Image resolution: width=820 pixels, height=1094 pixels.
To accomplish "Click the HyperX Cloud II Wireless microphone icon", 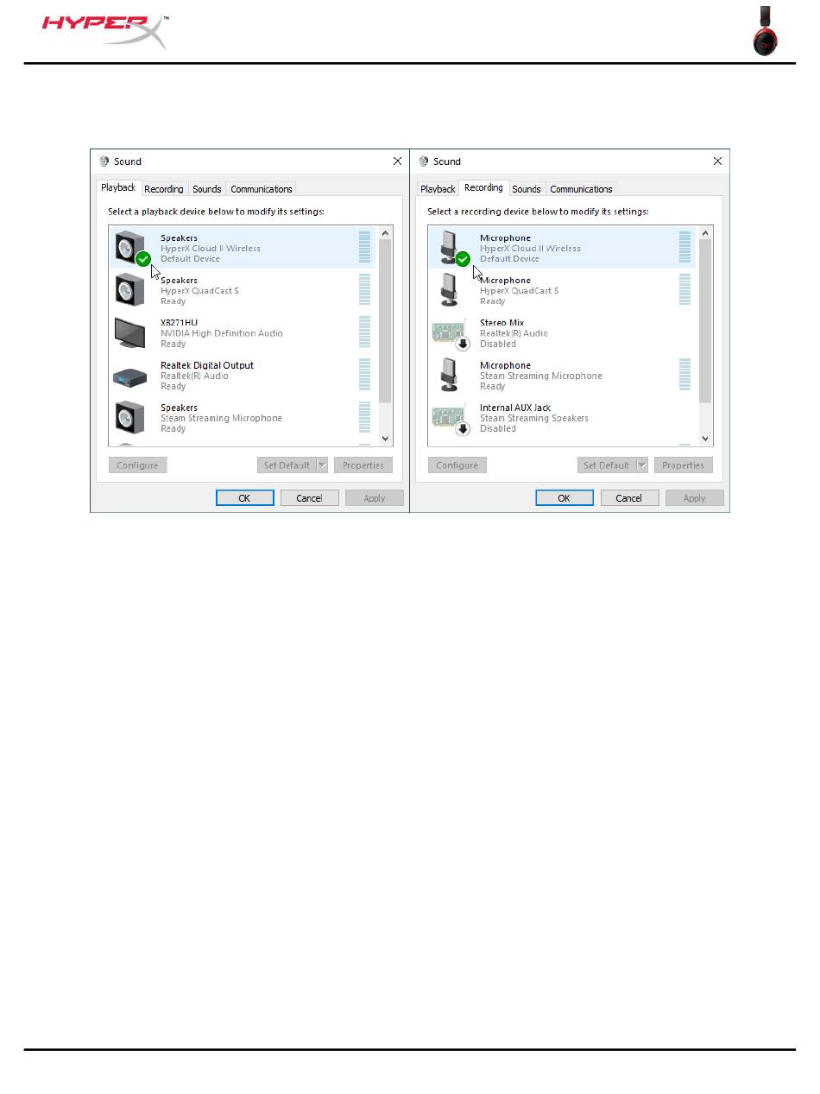I will [451, 248].
